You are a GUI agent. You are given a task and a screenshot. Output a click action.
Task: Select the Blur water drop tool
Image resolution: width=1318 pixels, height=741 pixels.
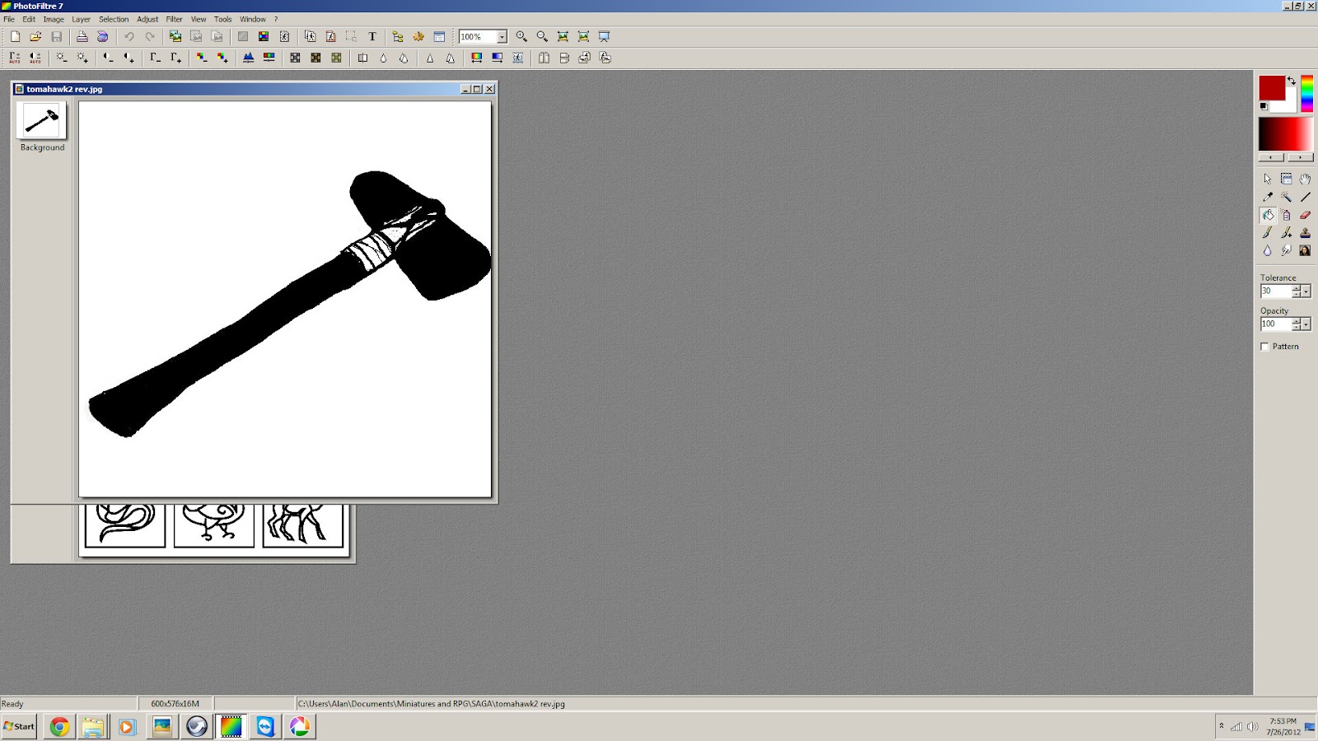[1268, 251]
